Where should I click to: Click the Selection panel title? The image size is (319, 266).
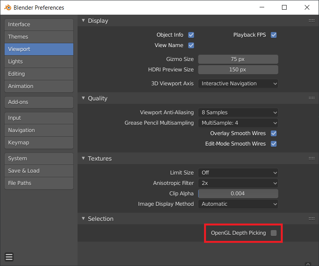point(101,219)
